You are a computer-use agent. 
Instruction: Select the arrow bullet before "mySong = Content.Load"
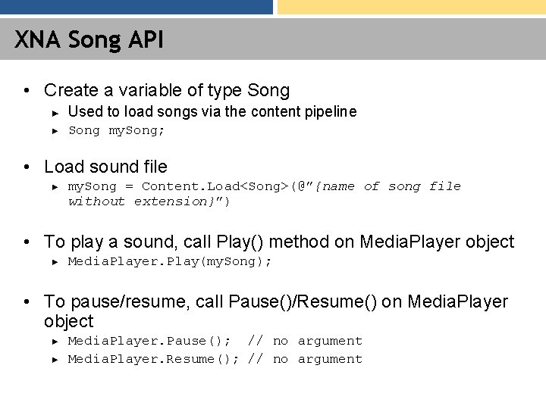[x=55, y=187]
